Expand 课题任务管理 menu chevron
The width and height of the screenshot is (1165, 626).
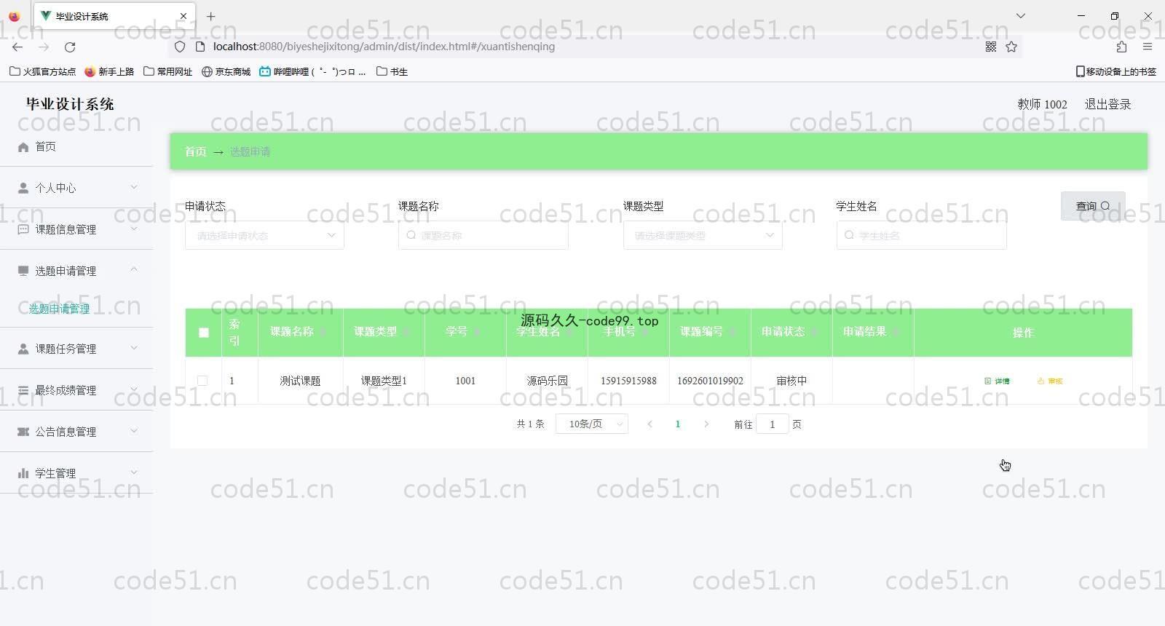pyautogui.click(x=134, y=348)
